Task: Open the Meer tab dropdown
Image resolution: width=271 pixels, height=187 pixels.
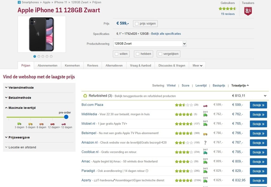Action: (x=197, y=65)
